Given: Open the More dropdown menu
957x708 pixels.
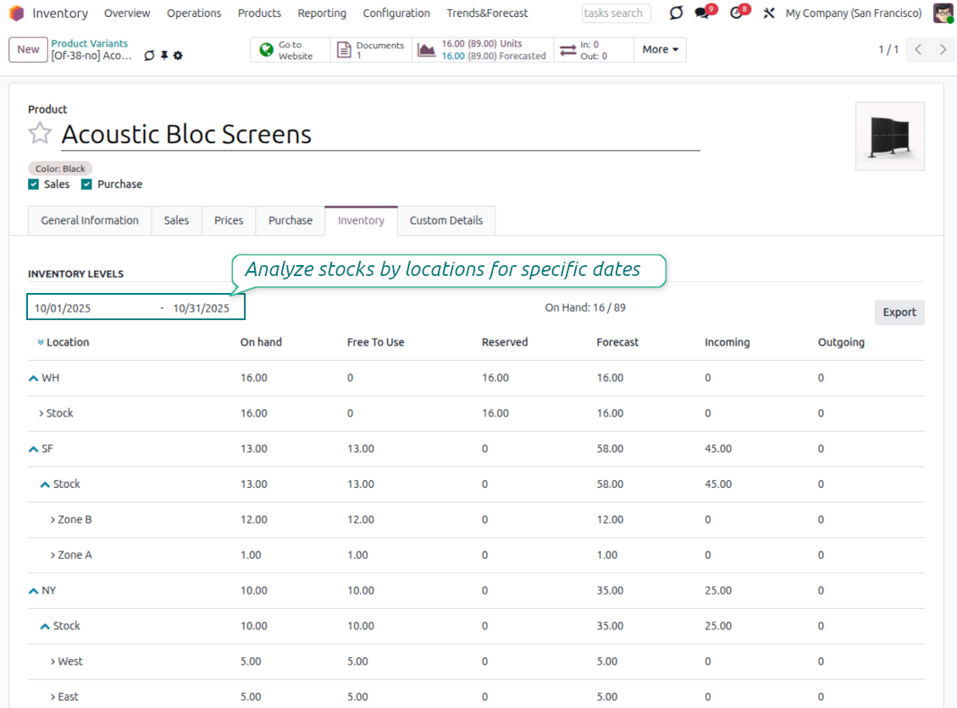Looking at the screenshot, I should coord(660,50).
